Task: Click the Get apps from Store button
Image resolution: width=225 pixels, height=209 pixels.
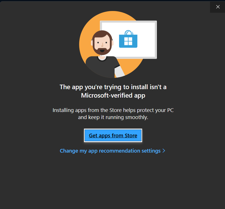Action: 113,136
